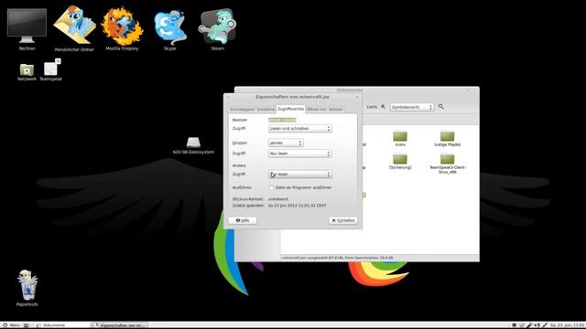Enable Datei als Programm ausführen checkbox
The height and width of the screenshot is (329, 586).
click(x=271, y=187)
